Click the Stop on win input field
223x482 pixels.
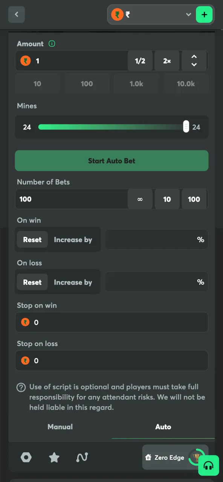(111, 322)
